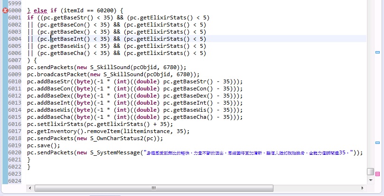This screenshot has width=384, height=196.
Task: Click 'pc.addBaseCon' on line 6011
Action: [48, 89]
